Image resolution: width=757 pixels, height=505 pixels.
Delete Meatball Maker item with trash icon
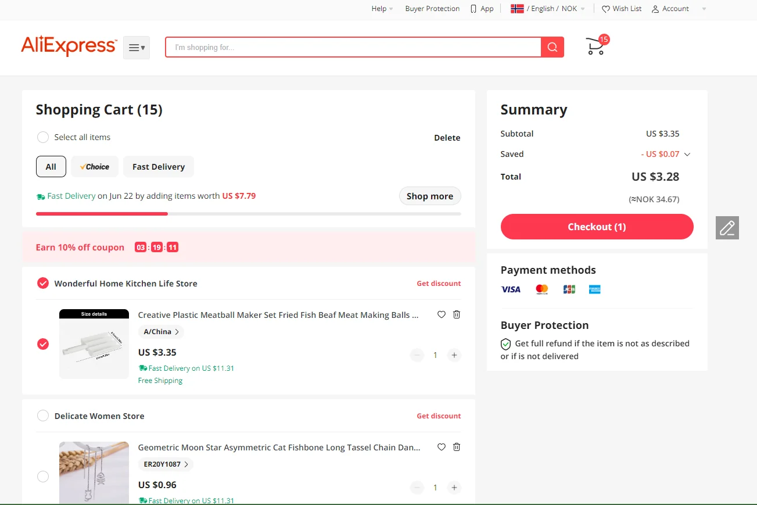[x=457, y=314]
